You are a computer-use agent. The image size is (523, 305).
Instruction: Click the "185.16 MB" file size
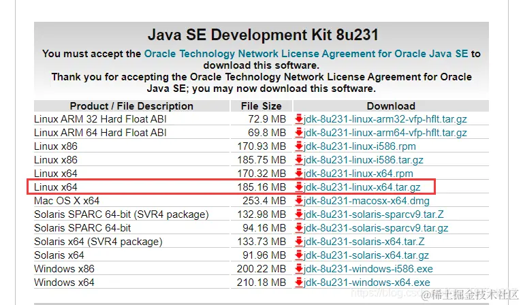(x=261, y=187)
